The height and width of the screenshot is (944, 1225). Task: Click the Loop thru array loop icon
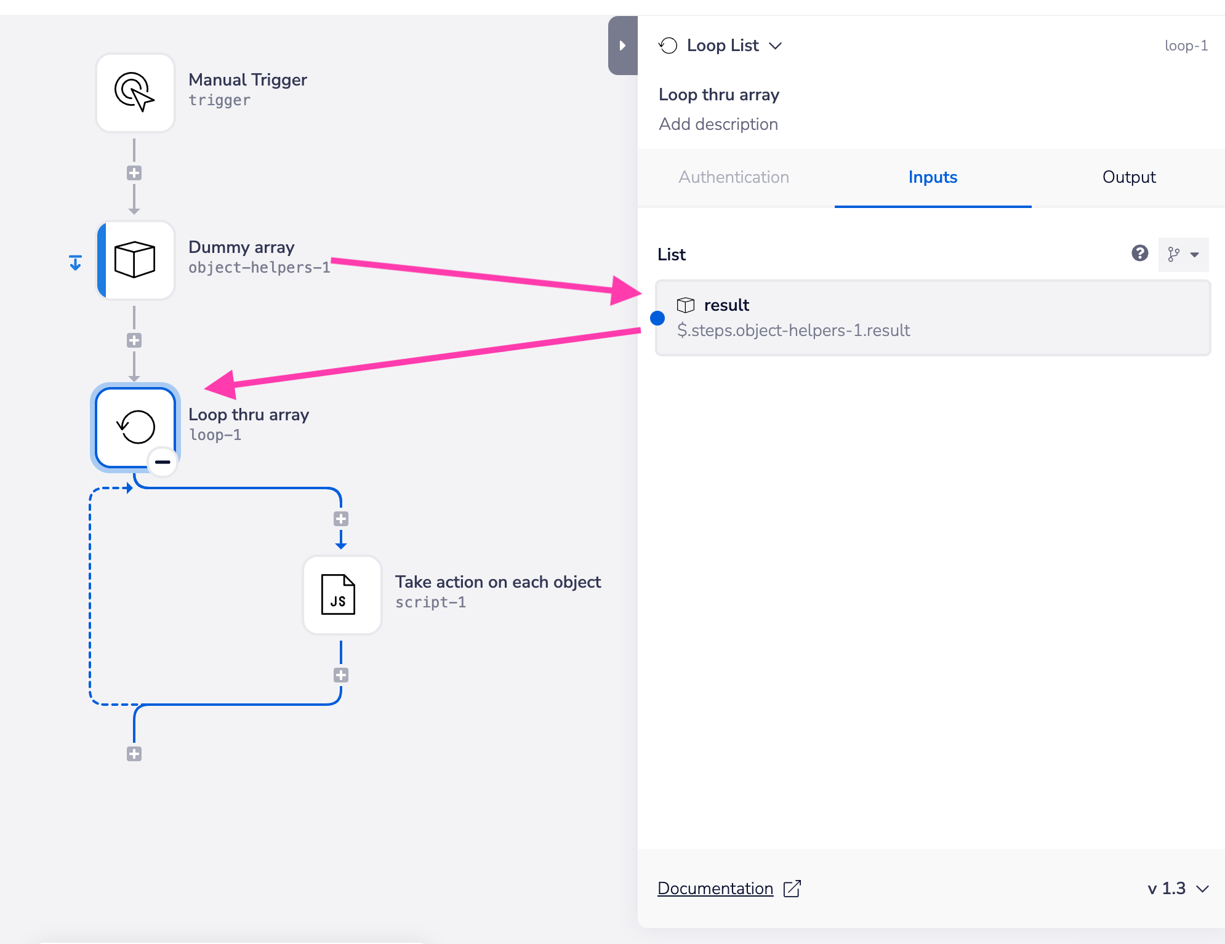[135, 426]
